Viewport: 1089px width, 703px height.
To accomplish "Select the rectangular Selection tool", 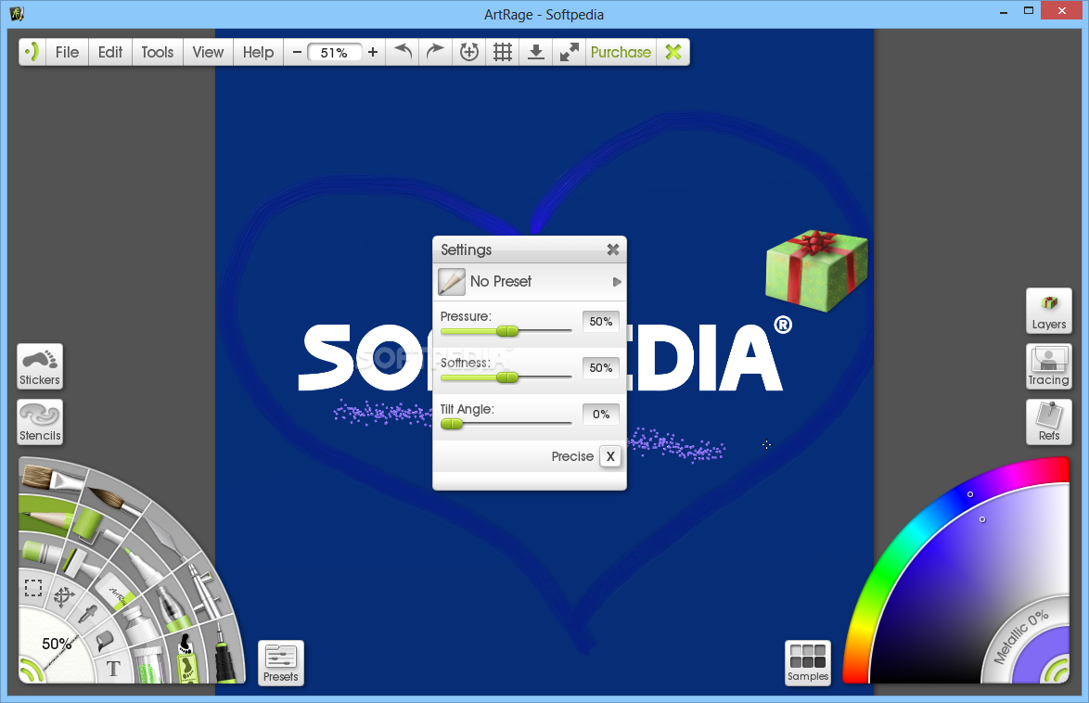I will pos(33,588).
